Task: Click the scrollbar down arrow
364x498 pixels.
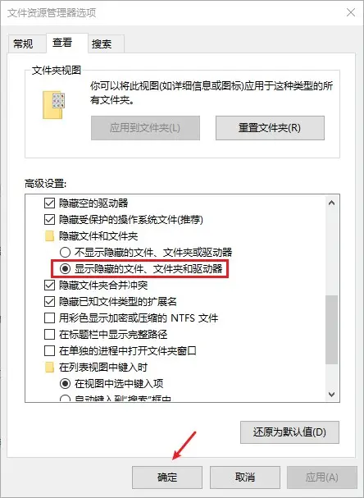Action: [x=332, y=395]
